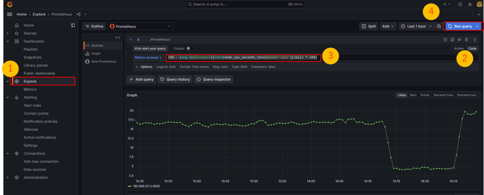The width and height of the screenshot is (484, 195).
Task: Duplicate query A using copy icon
Action: click(x=452, y=40)
